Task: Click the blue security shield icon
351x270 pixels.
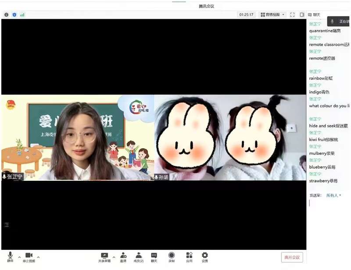Action: coord(14,15)
